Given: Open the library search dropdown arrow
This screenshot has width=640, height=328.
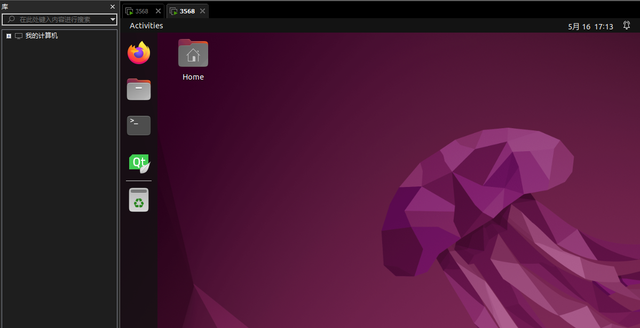Looking at the screenshot, I should point(113,19).
